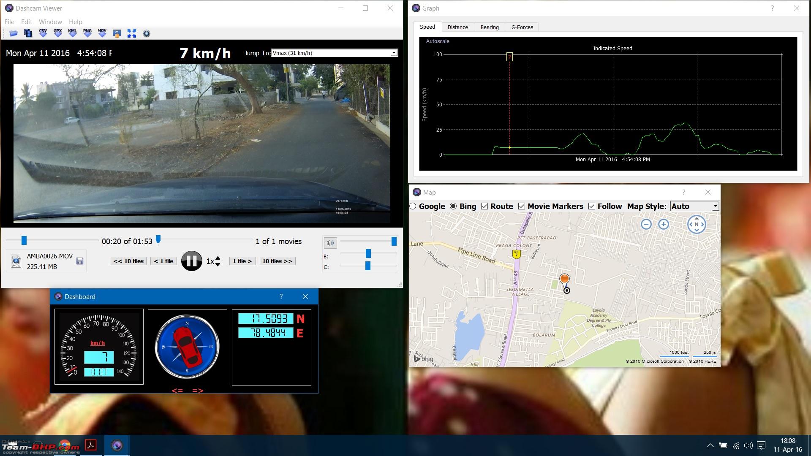Go to previous 1 file

tap(163, 261)
